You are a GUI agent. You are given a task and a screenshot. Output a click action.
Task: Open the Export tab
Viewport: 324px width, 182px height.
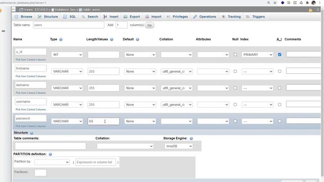coord(132,17)
